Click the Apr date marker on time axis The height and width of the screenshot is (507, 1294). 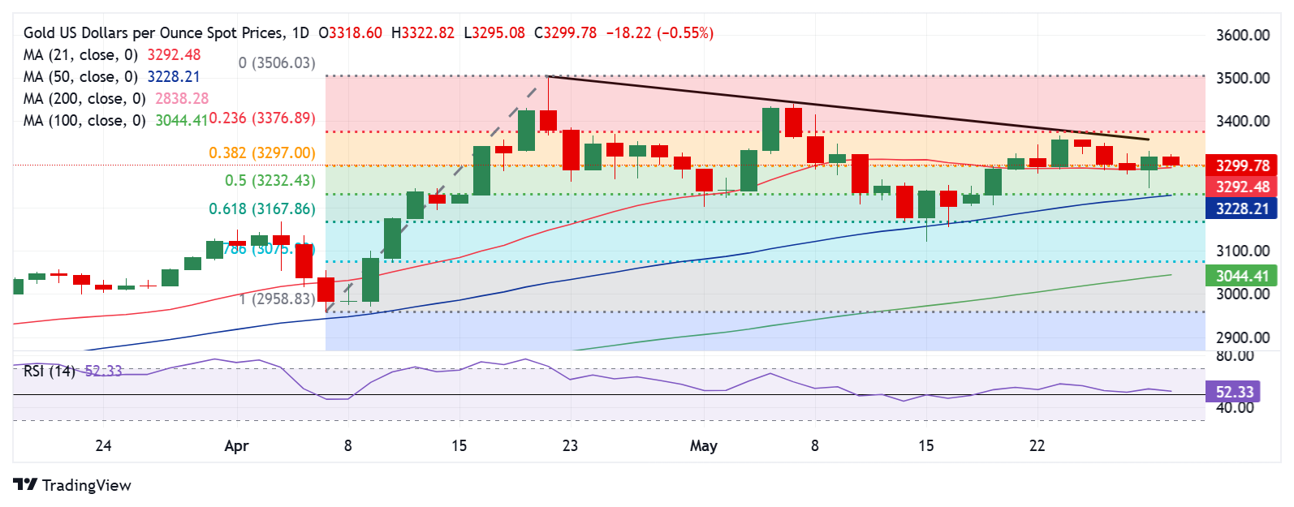pyautogui.click(x=236, y=446)
